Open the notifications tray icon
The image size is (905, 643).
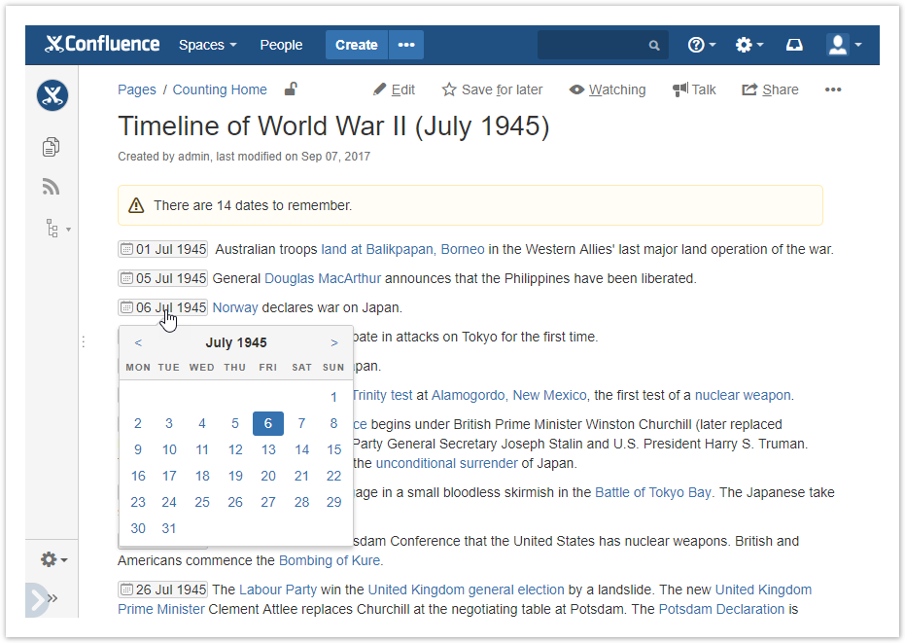tap(795, 45)
